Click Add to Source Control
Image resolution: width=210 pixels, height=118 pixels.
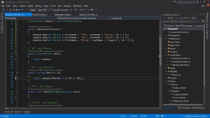pyautogui.click(x=196, y=116)
